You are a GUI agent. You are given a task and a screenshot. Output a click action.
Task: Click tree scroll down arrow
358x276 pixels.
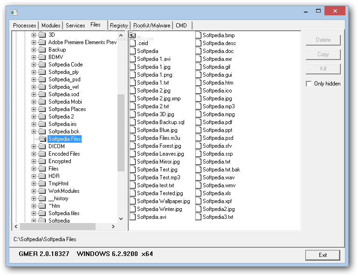121,219
